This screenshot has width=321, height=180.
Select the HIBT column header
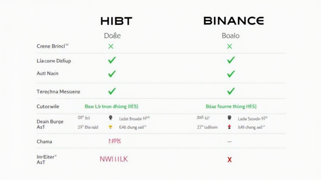click(116, 21)
